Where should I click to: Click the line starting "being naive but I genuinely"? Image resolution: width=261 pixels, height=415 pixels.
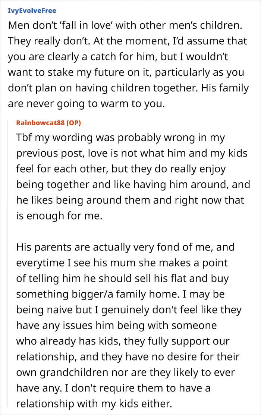(129, 310)
